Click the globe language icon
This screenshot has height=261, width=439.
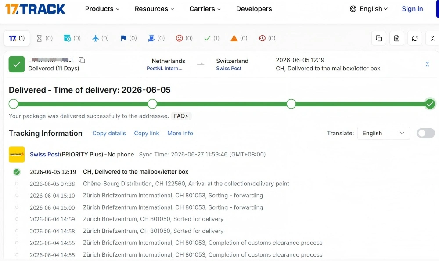click(353, 9)
